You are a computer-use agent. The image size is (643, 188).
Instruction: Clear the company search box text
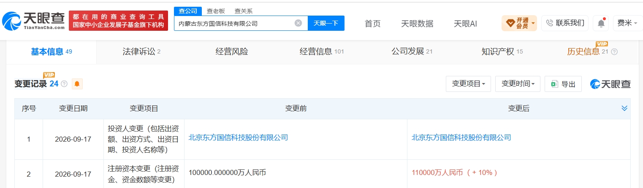(x=298, y=23)
